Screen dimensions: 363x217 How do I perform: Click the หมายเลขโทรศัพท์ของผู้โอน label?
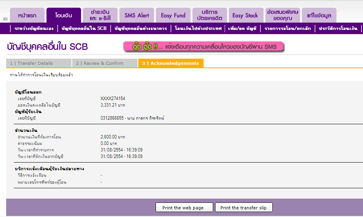[x=42, y=182]
